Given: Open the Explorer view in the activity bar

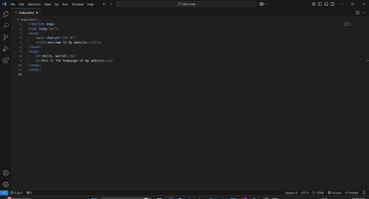Looking at the screenshot, I should coord(6,14).
